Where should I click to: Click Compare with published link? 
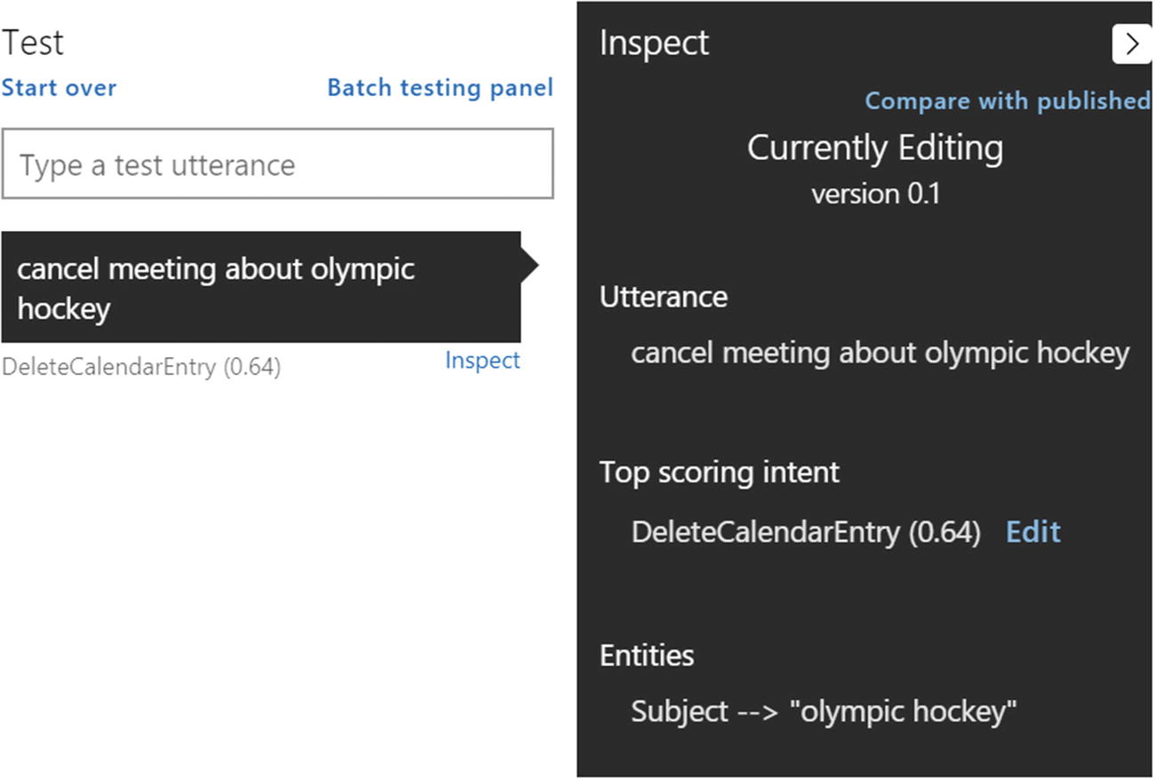[1007, 101]
